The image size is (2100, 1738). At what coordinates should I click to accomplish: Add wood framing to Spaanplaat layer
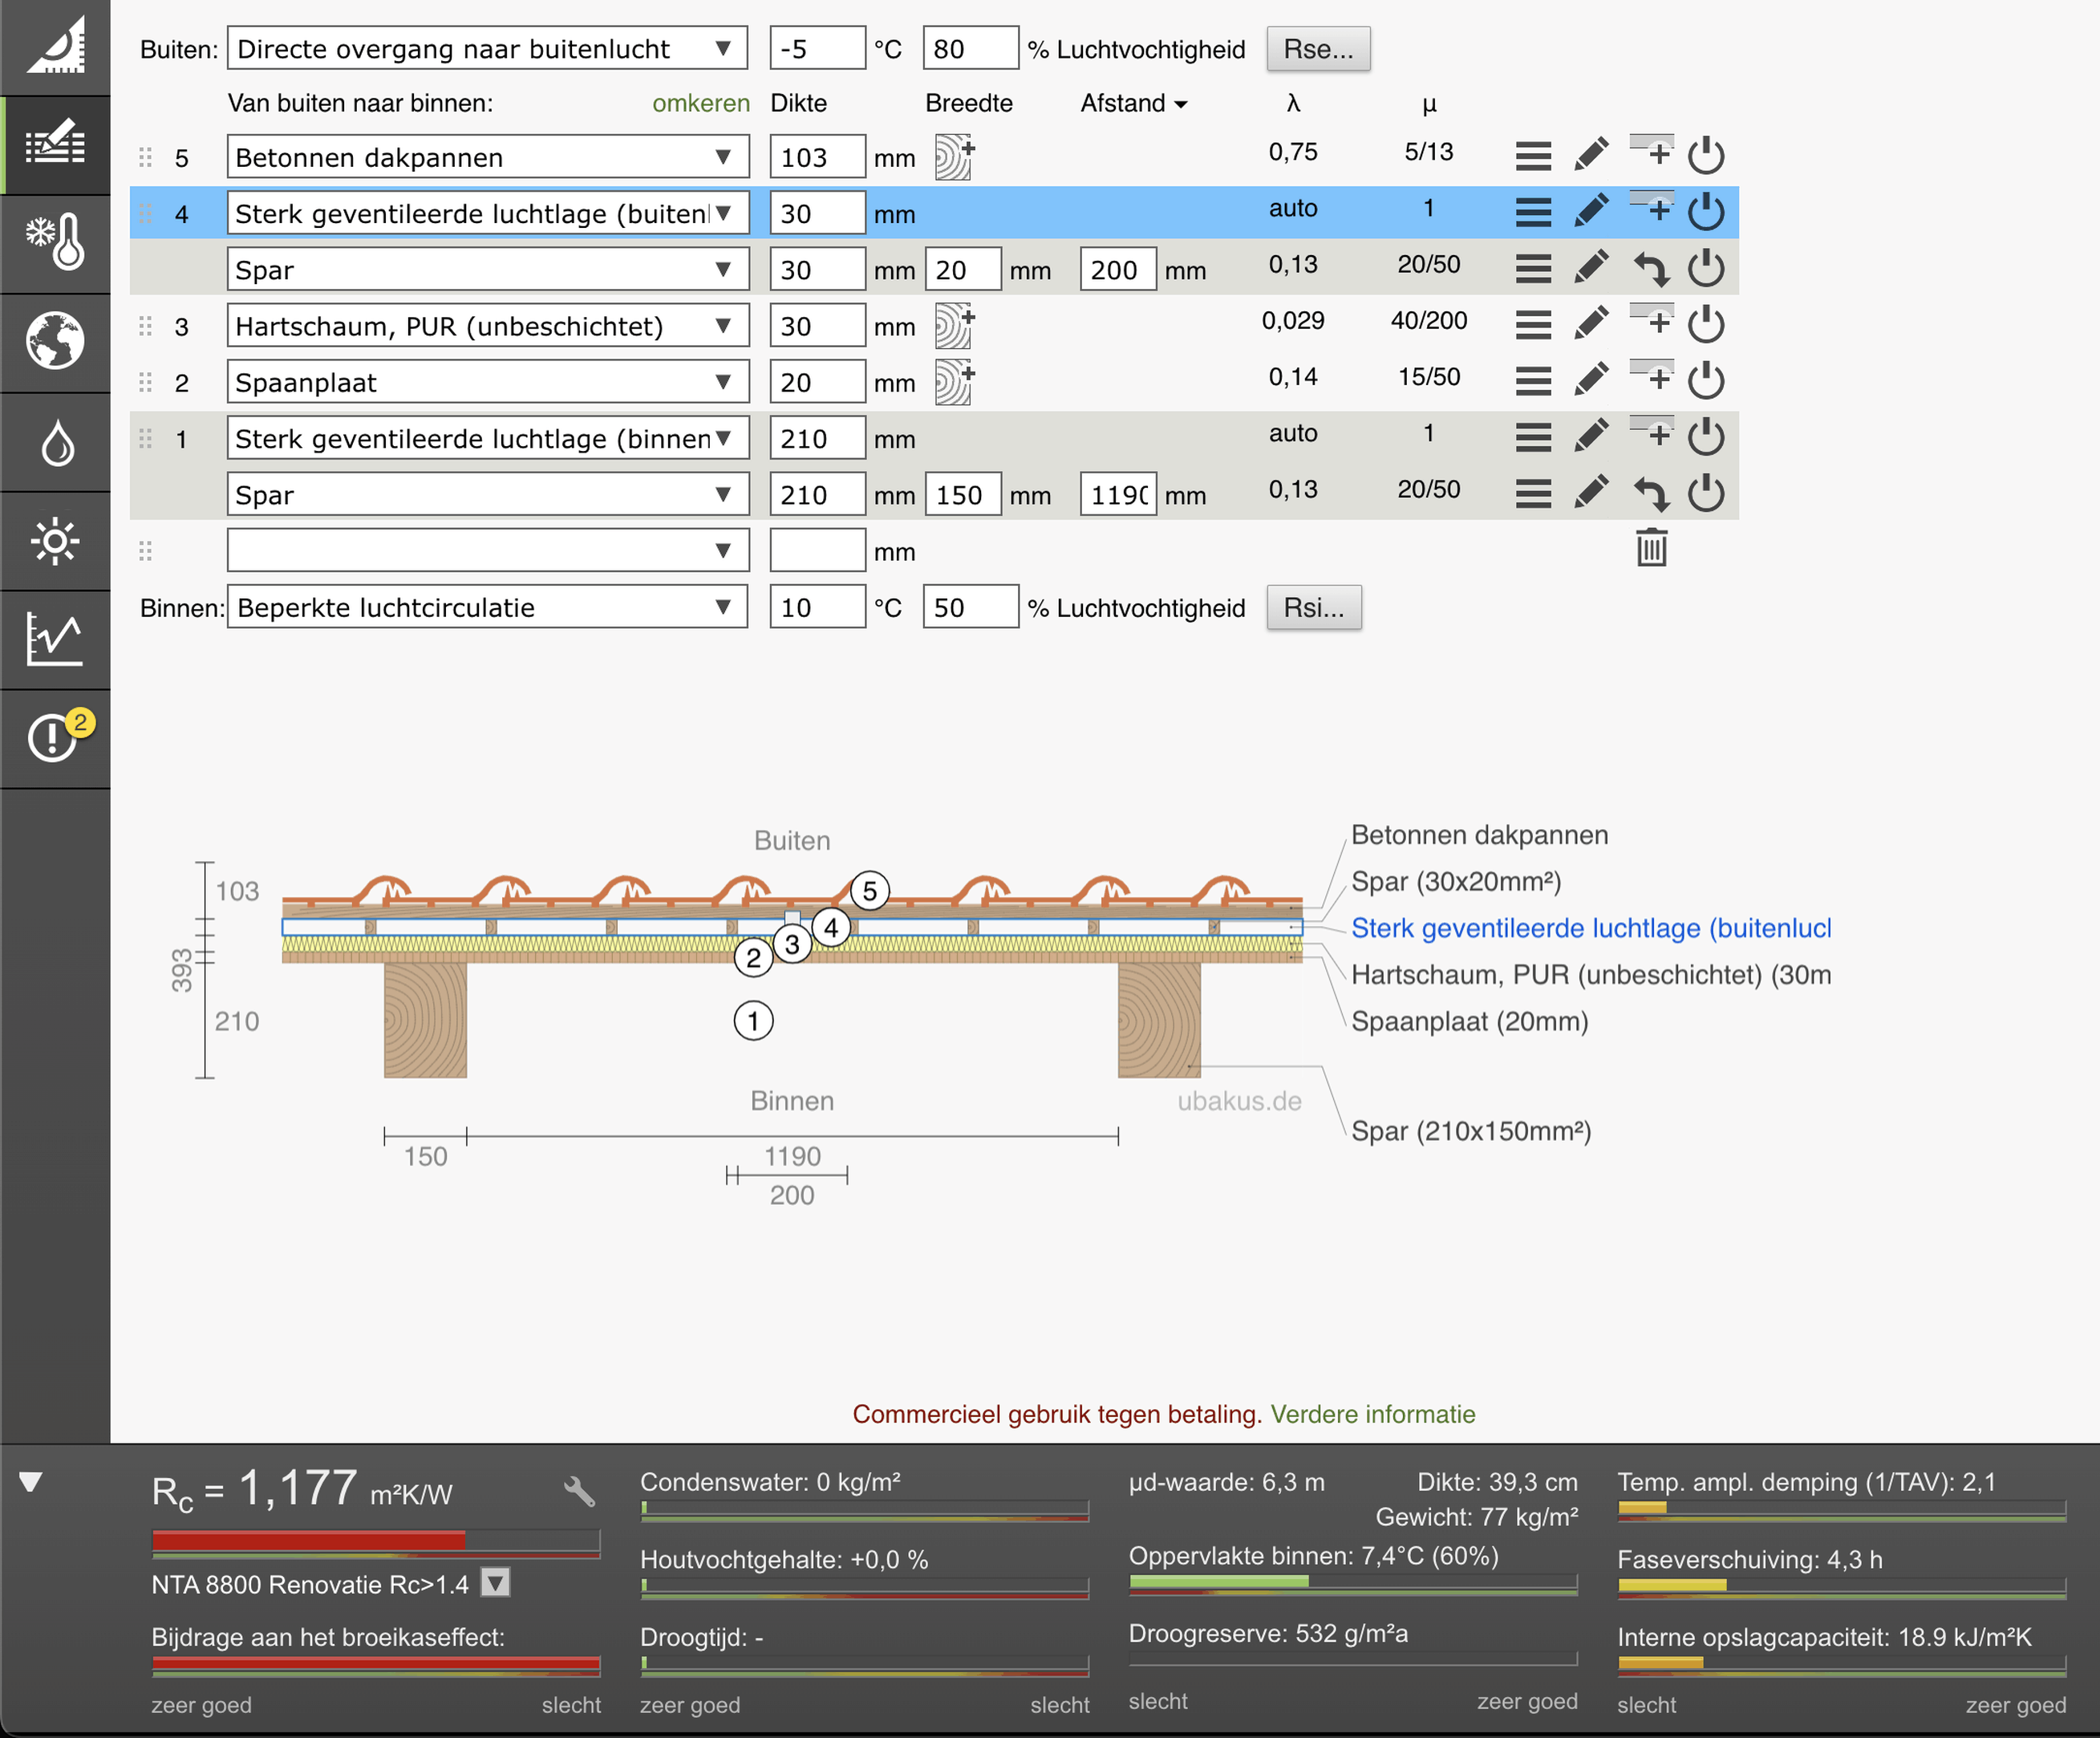coord(954,381)
